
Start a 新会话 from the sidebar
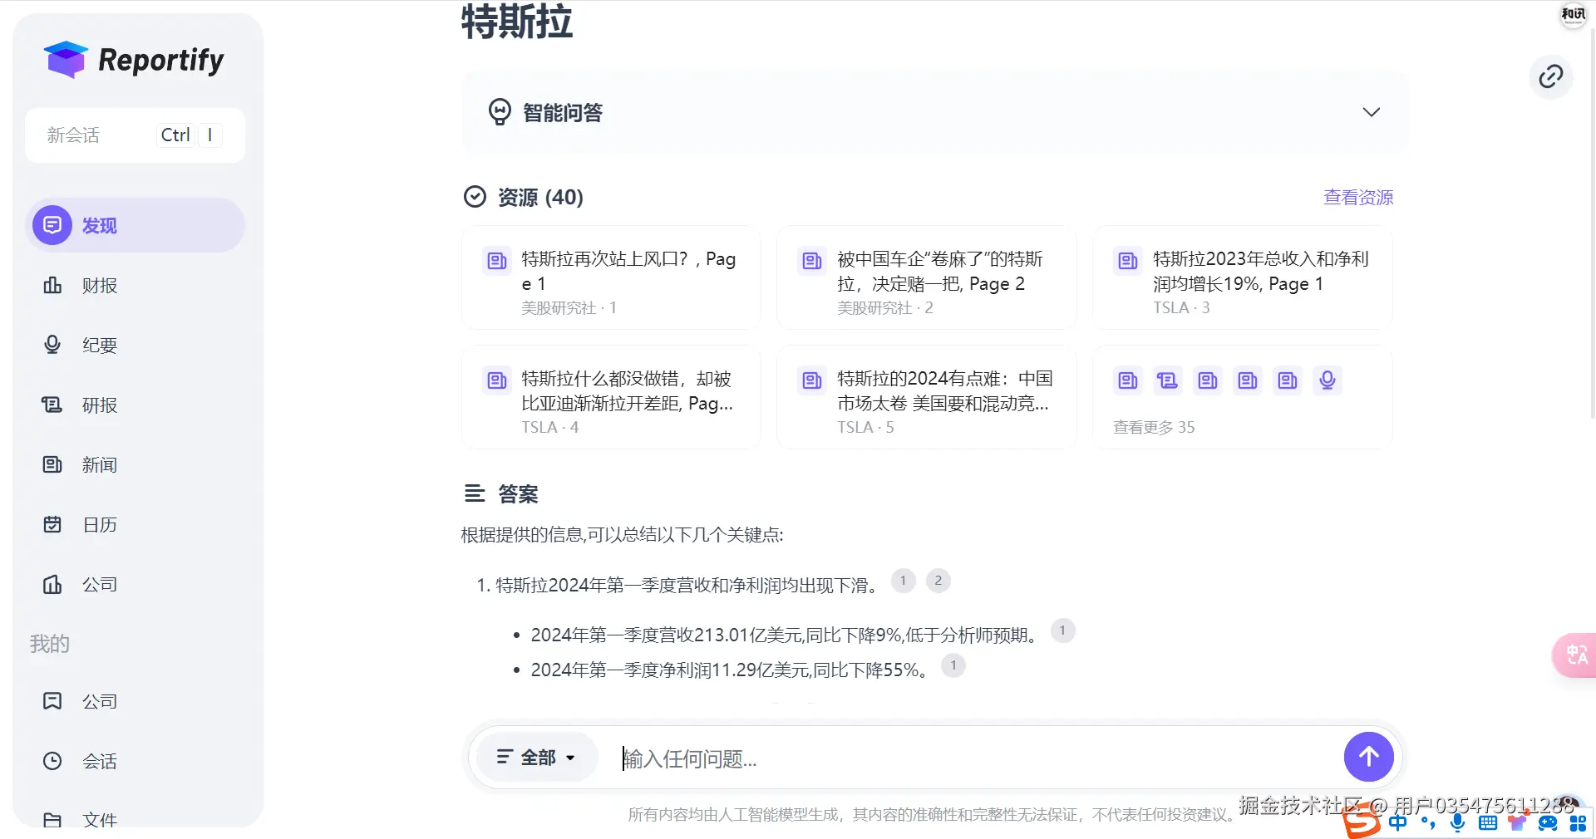coord(135,135)
